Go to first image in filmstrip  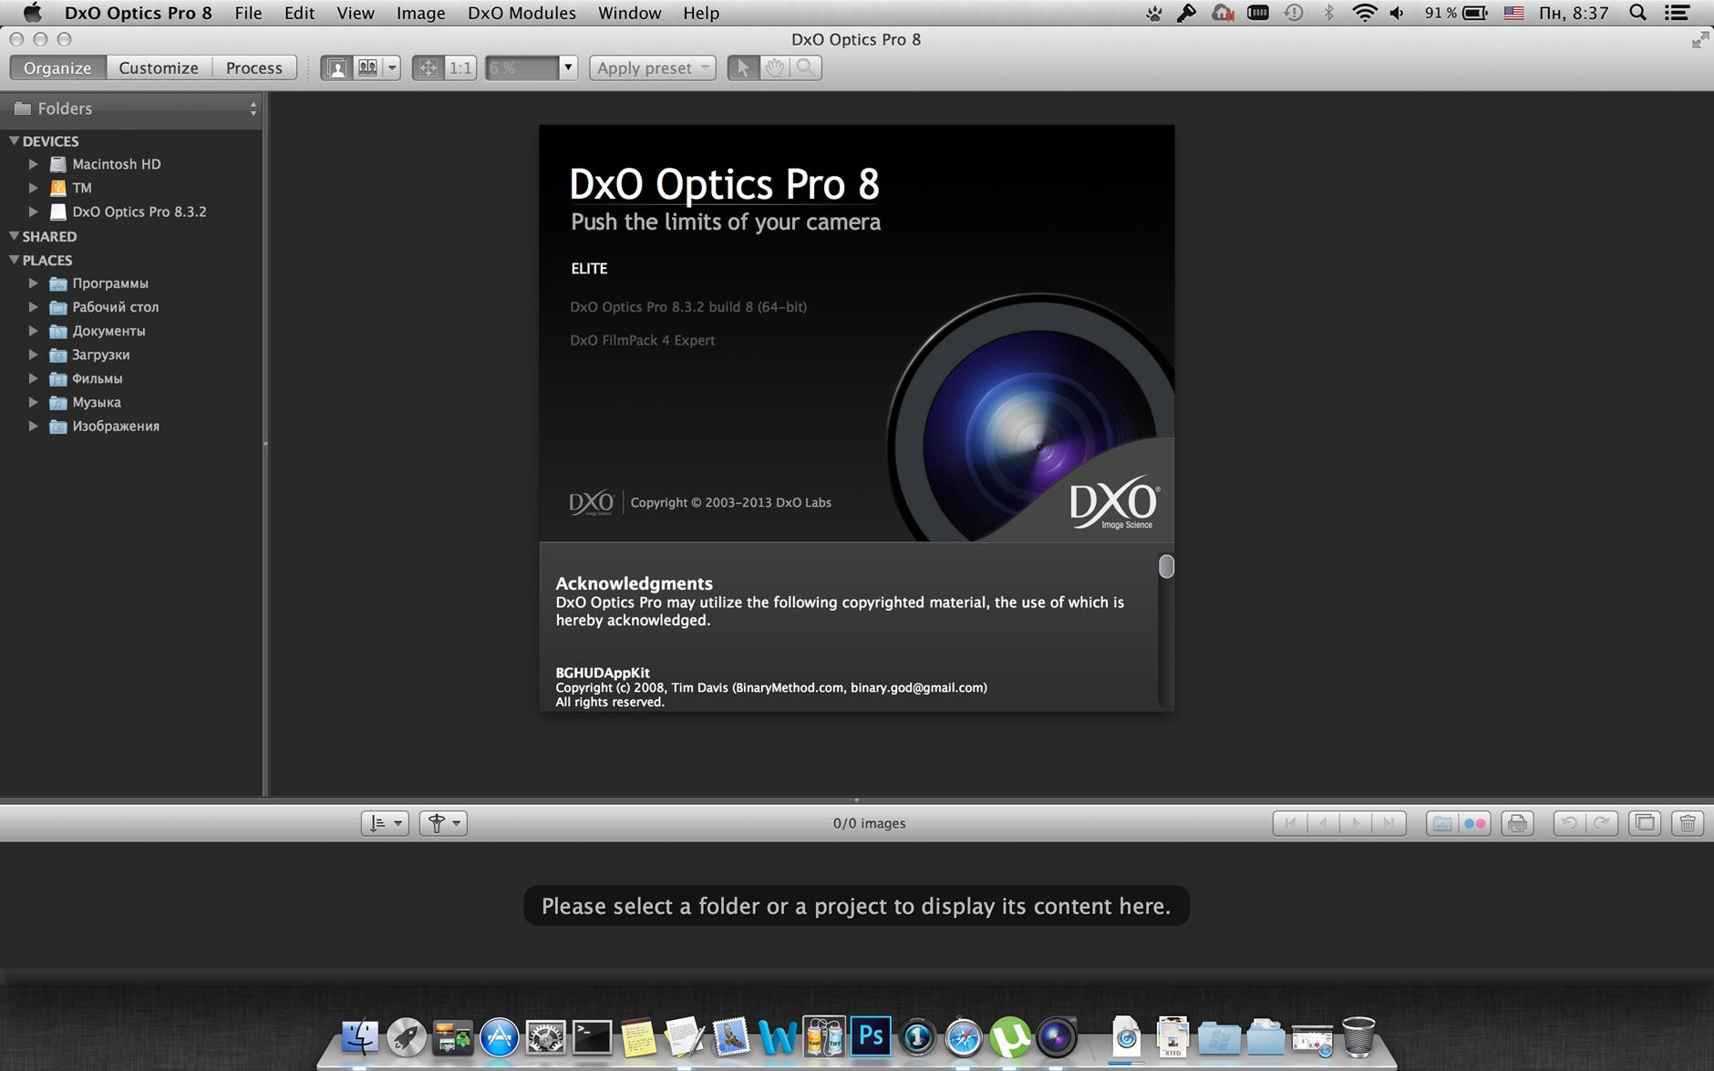tap(1290, 823)
